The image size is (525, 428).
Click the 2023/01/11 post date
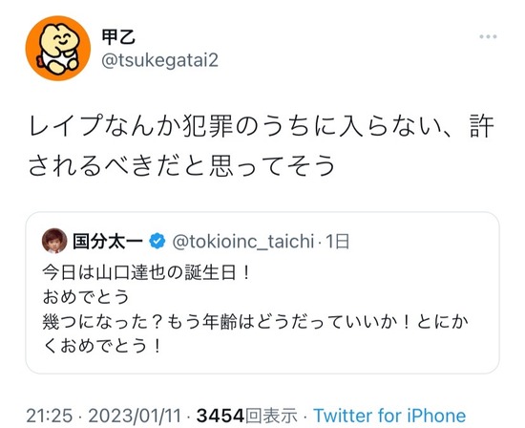click(135, 416)
